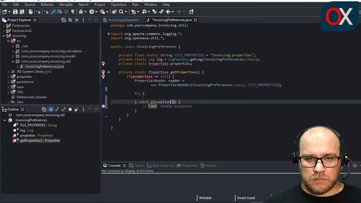Click the Save All toolbar icon
The width and height of the screenshot is (361, 203).
coord(22,12)
